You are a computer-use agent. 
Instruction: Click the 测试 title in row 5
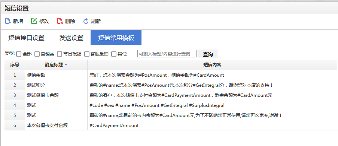[x=31, y=115]
